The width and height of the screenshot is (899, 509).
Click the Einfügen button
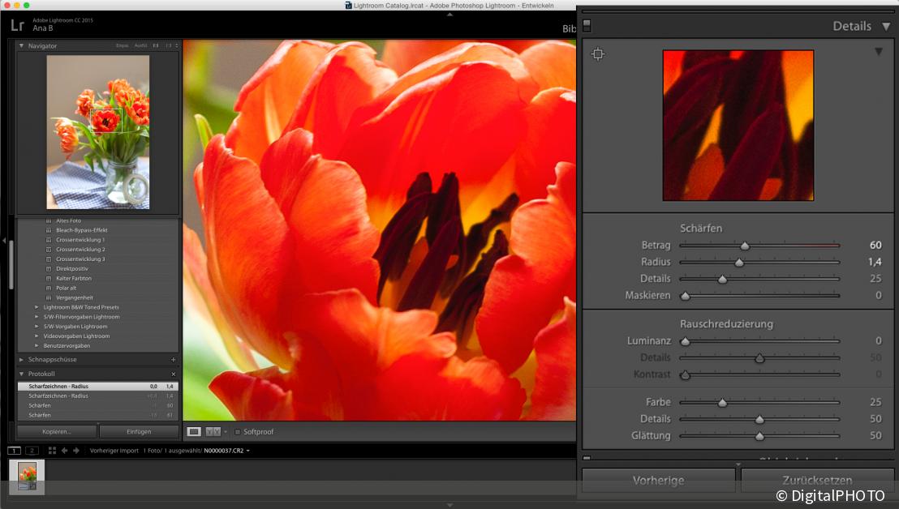click(x=139, y=432)
